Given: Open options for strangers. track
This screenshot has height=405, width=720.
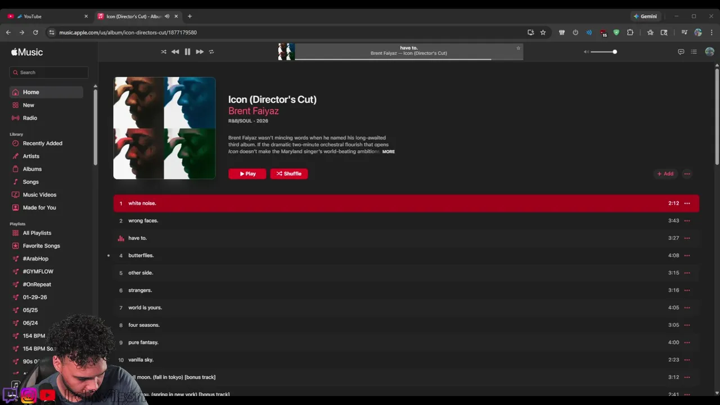Looking at the screenshot, I should pyautogui.click(x=687, y=291).
